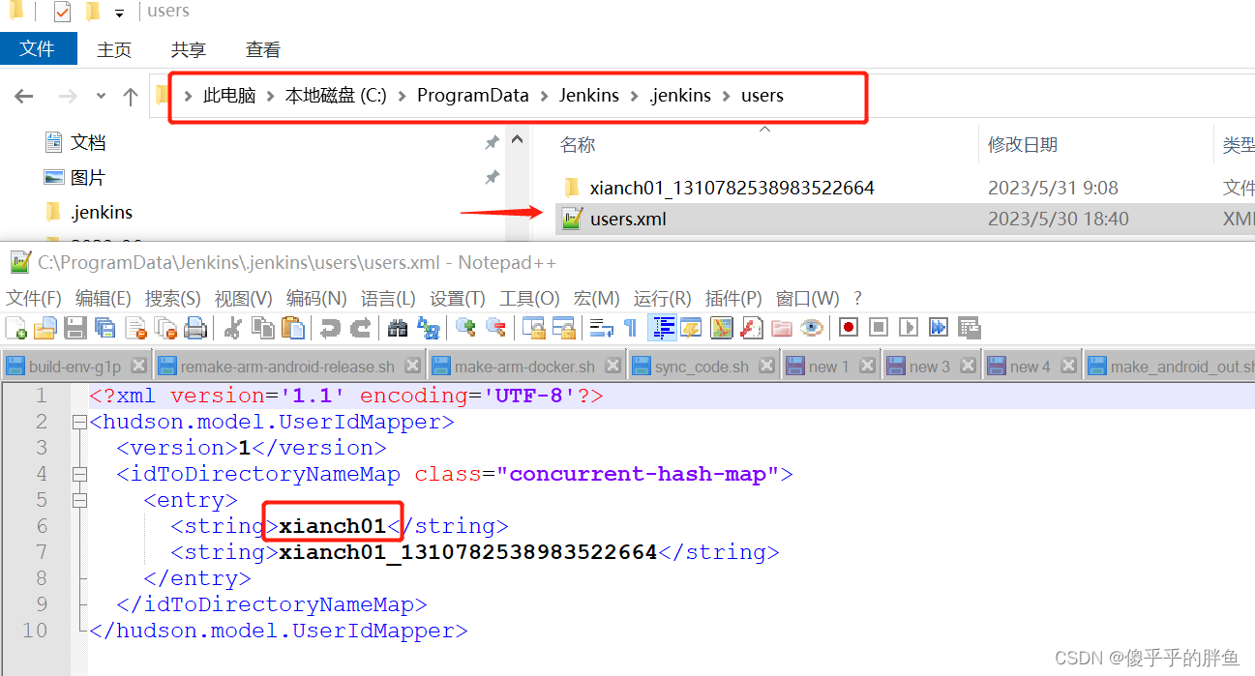Select the users.xml file in Explorer
This screenshot has height=676, width=1255.
[x=628, y=220]
